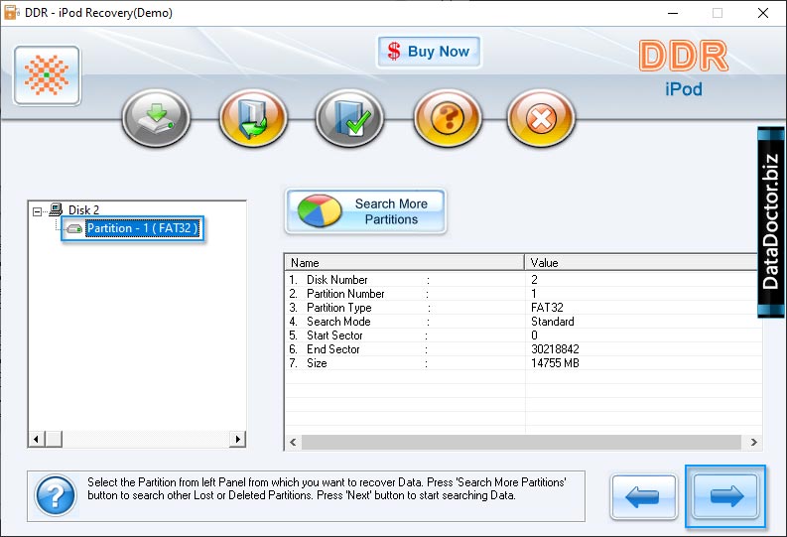Close the DDR iPod Recovery window
This screenshot has height=537, width=787.
click(763, 13)
